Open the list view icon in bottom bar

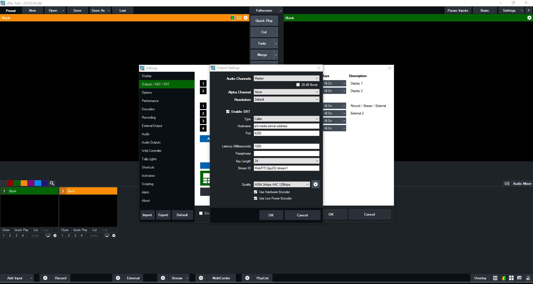495,278
